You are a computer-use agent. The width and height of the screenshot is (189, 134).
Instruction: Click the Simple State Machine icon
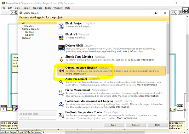pos(61,59)
